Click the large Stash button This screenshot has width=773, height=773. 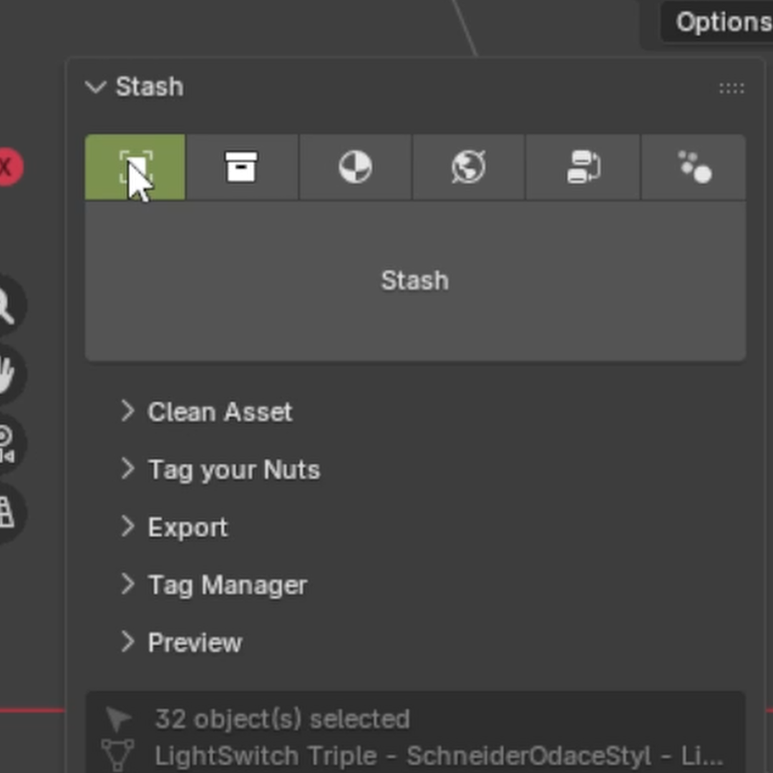pyautogui.click(x=415, y=281)
